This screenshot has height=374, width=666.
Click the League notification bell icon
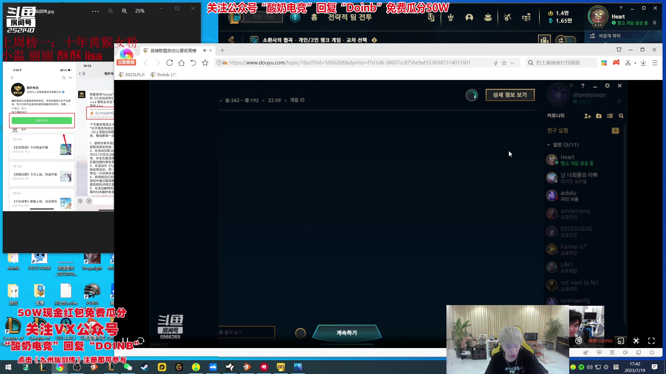pos(655,23)
